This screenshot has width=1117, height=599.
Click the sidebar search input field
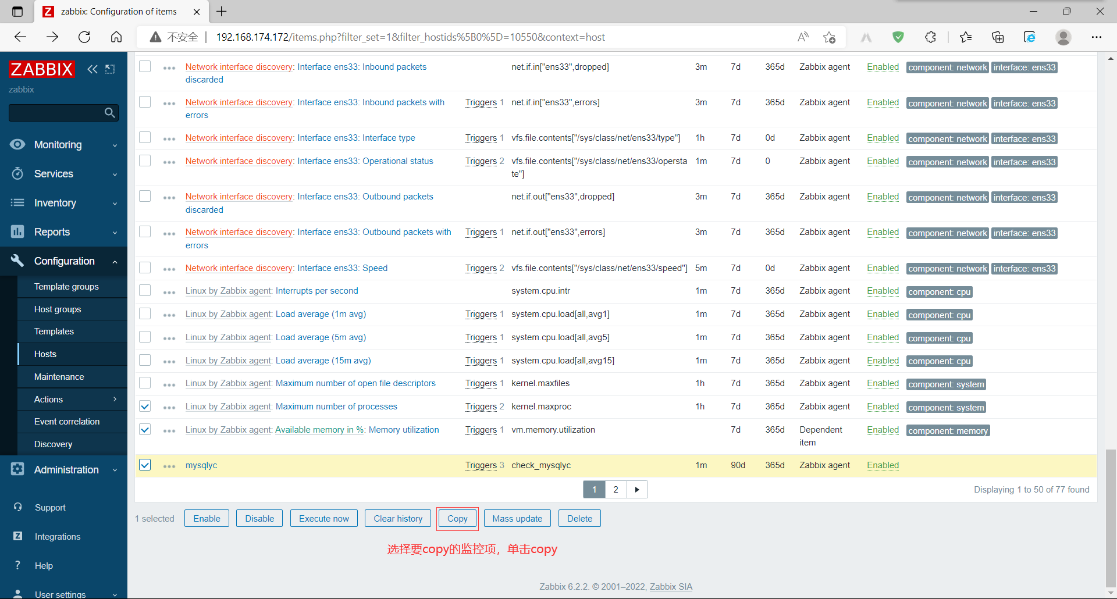pyautogui.click(x=56, y=112)
